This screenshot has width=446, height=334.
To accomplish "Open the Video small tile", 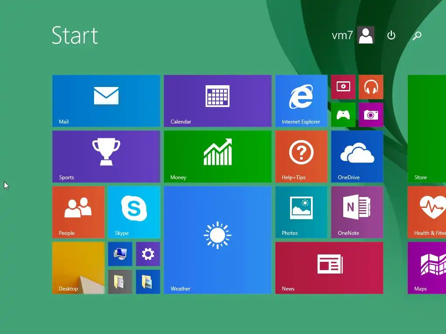I will [343, 87].
